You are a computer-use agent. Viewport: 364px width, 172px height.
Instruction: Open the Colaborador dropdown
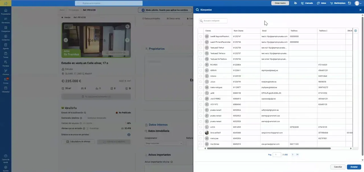click(x=164, y=143)
